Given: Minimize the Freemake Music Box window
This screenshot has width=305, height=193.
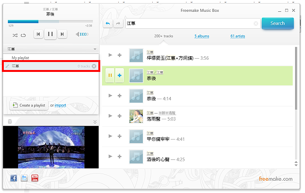Looking at the screenshot, I should [279, 11].
